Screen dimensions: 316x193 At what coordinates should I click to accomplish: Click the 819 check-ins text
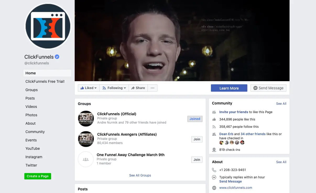point(230,150)
